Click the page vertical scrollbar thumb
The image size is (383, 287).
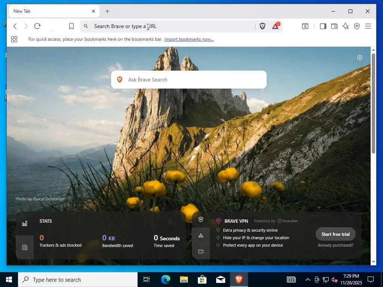click(x=373, y=104)
